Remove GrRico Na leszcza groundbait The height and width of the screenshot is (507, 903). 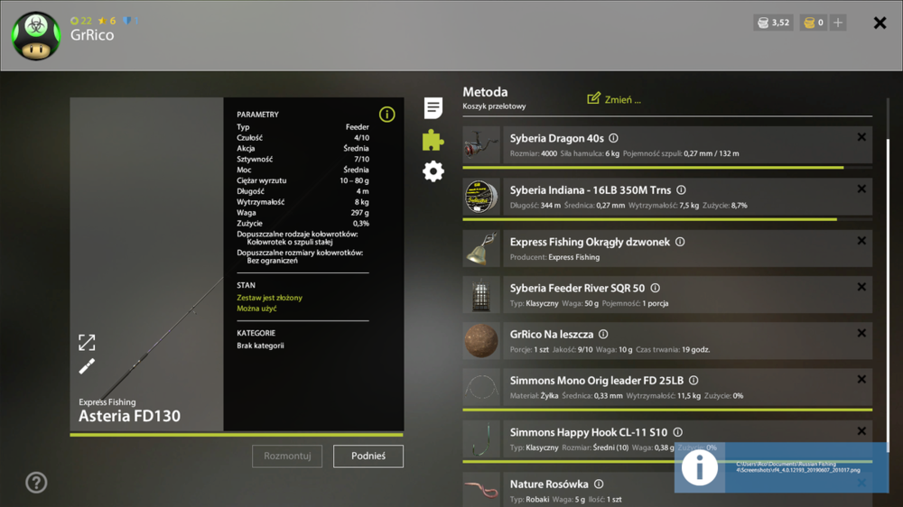(861, 333)
